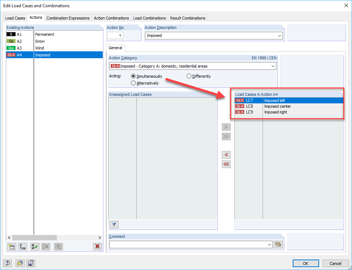
Task: Click the Action No. input field
Action: pos(115,35)
